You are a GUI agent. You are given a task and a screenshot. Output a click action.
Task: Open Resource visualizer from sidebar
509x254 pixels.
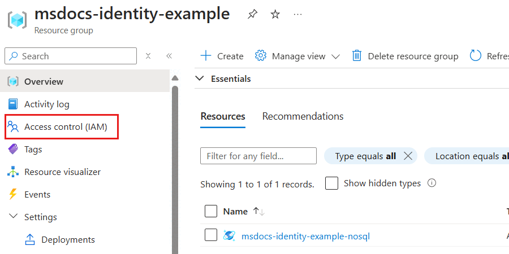click(x=62, y=172)
